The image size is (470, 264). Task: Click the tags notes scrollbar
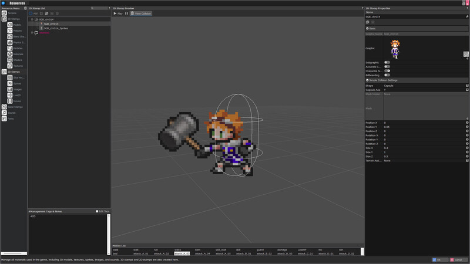click(109, 234)
